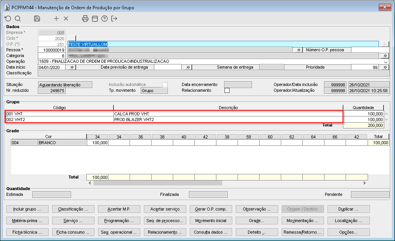Viewport: 395px width, 241px height.
Task: Click the Grade... button
Action: [257, 221]
